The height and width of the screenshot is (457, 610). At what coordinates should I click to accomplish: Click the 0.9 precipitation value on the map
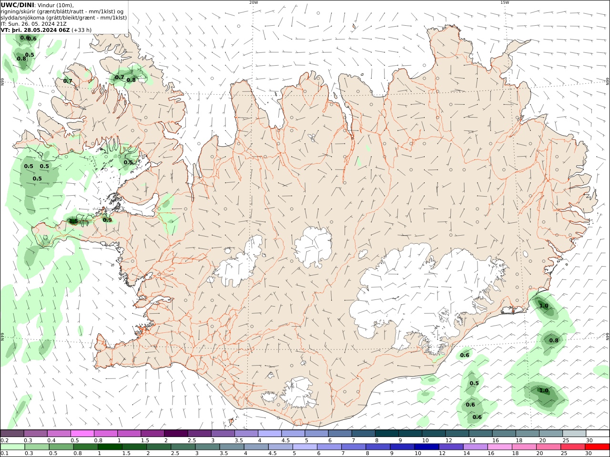click(107, 220)
